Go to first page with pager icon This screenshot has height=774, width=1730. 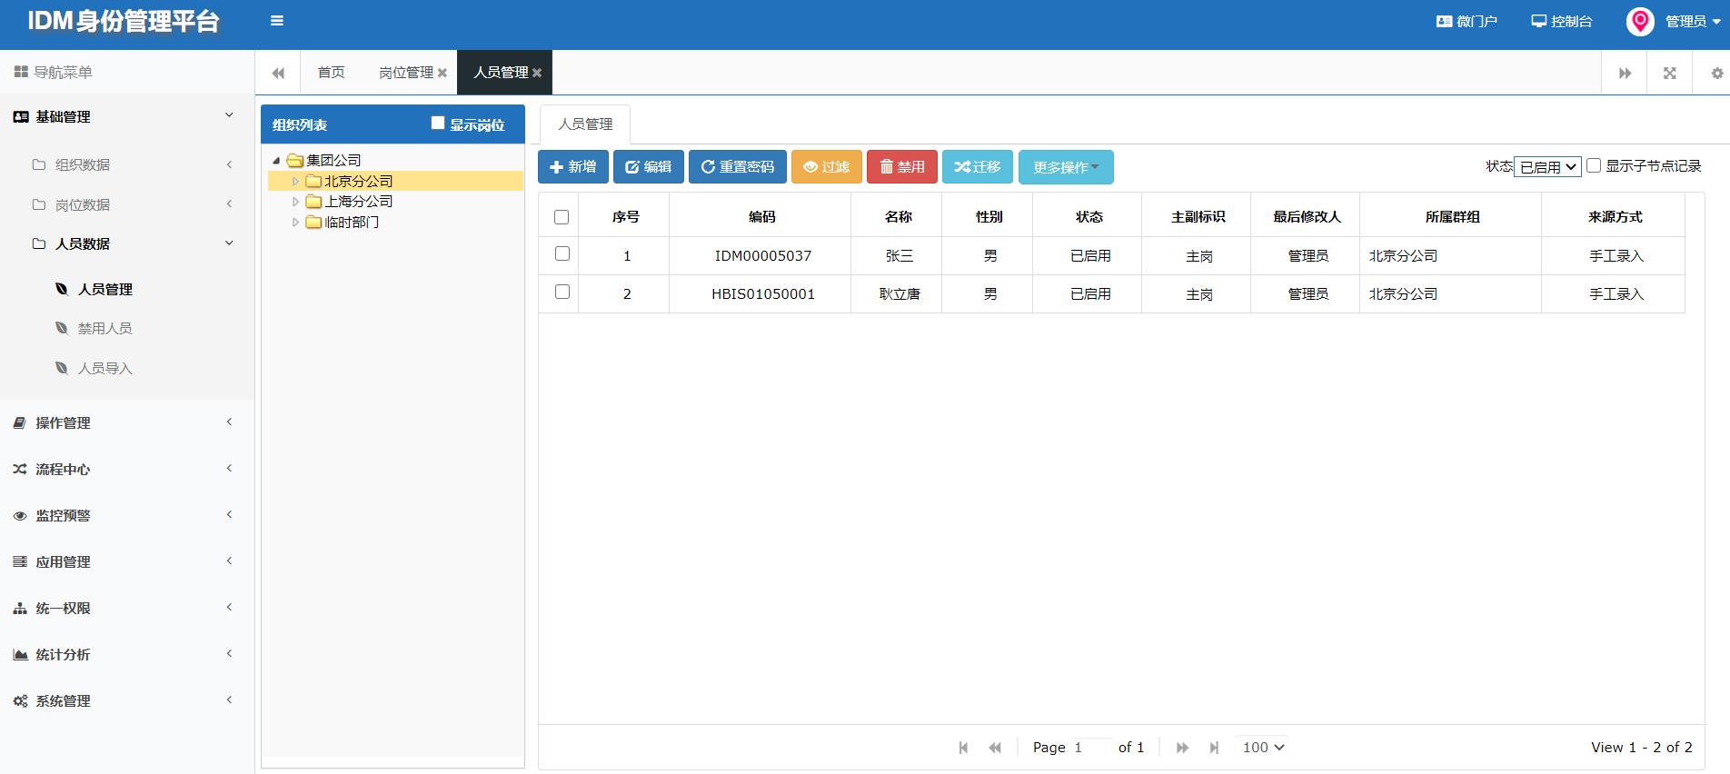(963, 748)
